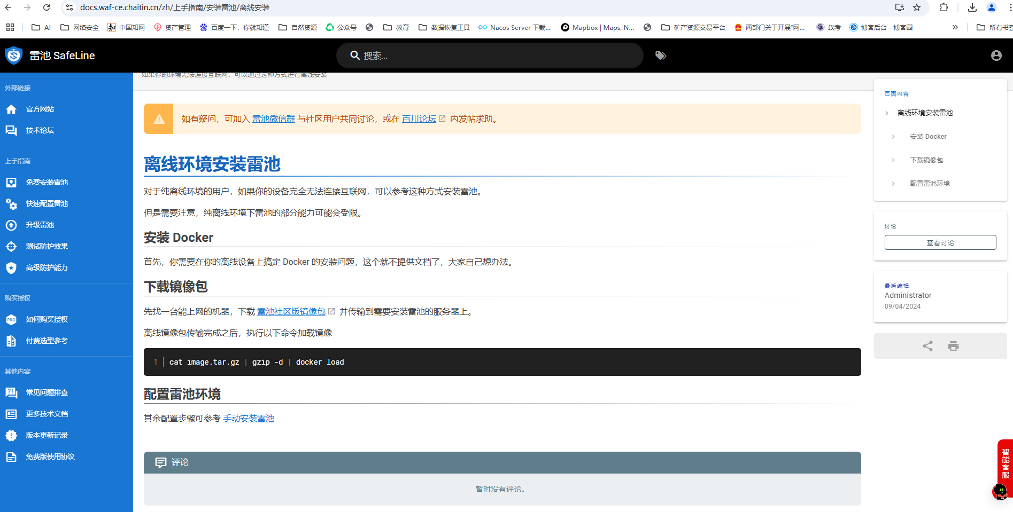Open the 手动安装雷池 link
The image size is (1013, 512).
(249, 419)
